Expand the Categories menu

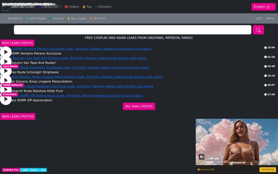(x=50, y=7)
